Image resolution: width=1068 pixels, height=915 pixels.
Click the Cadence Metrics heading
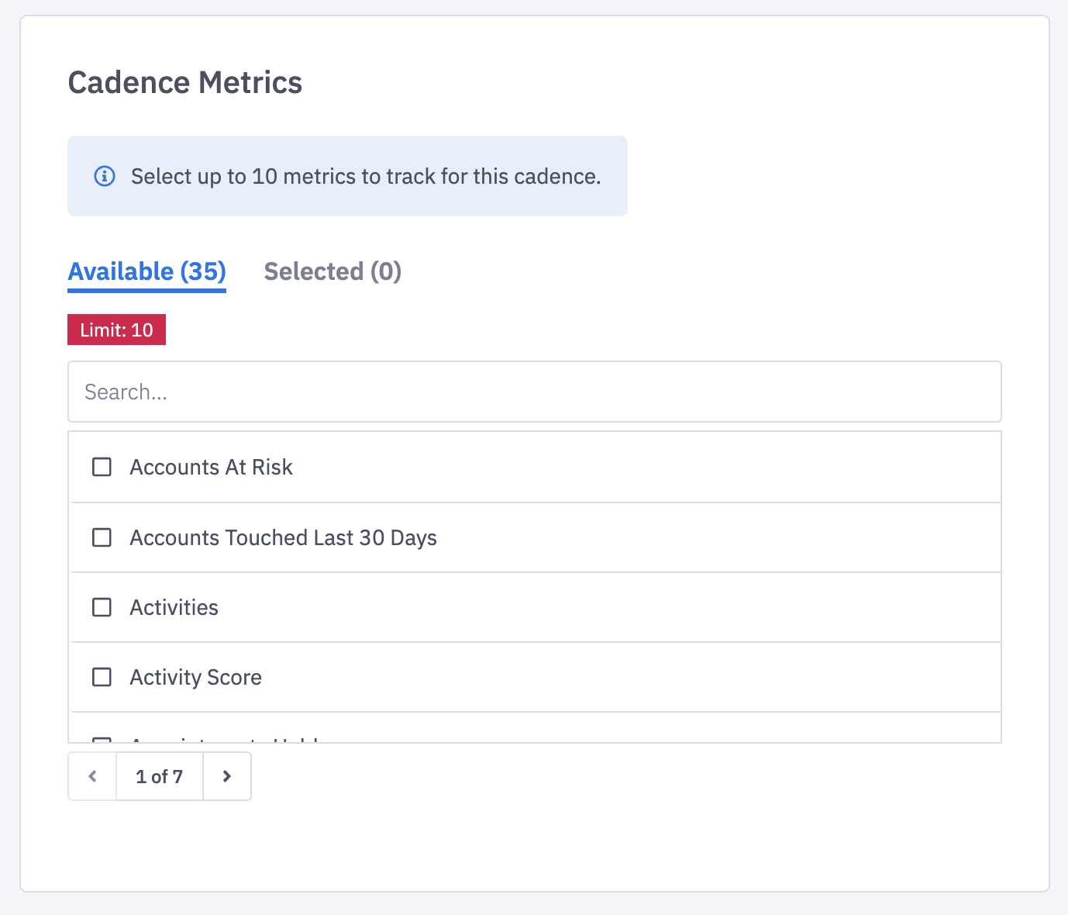point(184,82)
